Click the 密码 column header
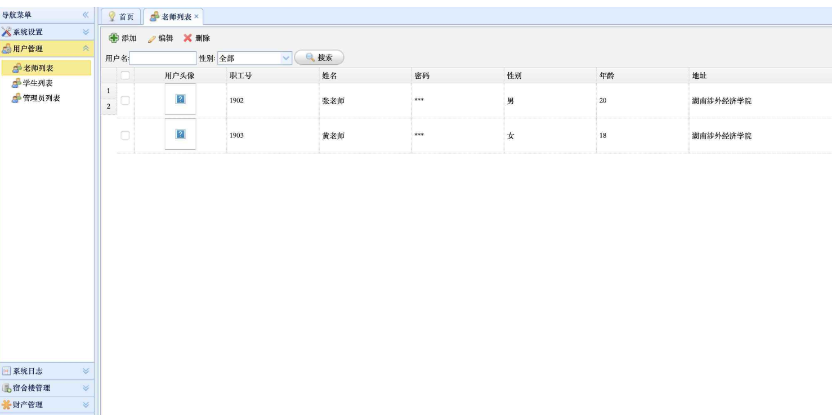 click(x=458, y=75)
